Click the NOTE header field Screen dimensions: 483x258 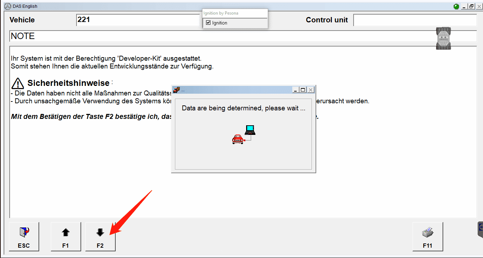pyautogui.click(x=243, y=36)
